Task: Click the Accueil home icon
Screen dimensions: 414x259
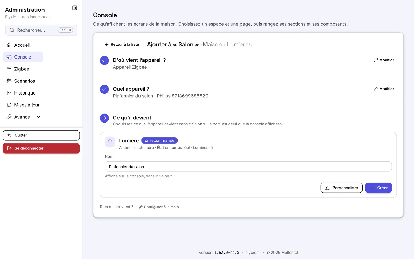Action: pyautogui.click(x=9, y=45)
